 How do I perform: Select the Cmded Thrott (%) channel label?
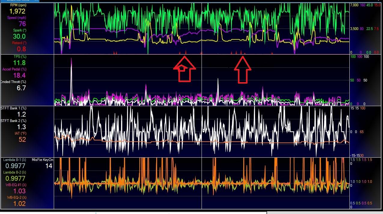[x=14, y=82]
